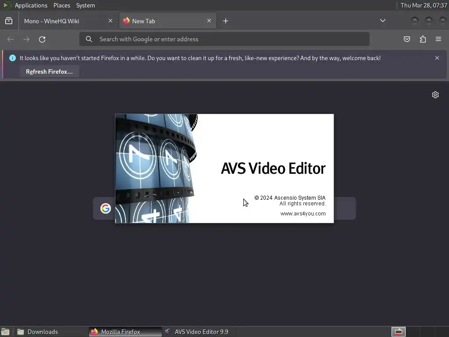Open Save to Pocket icon
This screenshot has height=337, width=449.
406,39
